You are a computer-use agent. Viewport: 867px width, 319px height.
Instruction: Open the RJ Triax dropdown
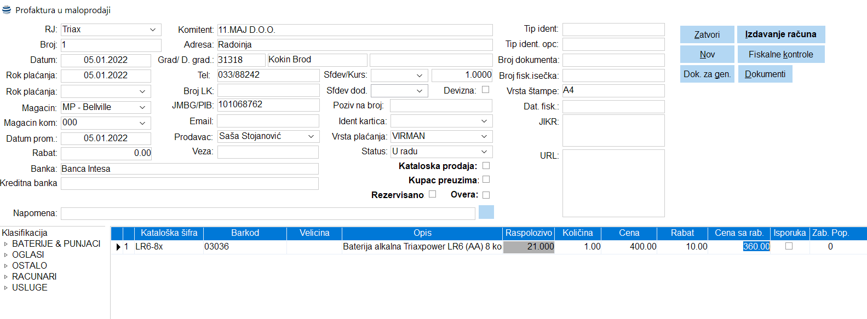pyautogui.click(x=153, y=30)
